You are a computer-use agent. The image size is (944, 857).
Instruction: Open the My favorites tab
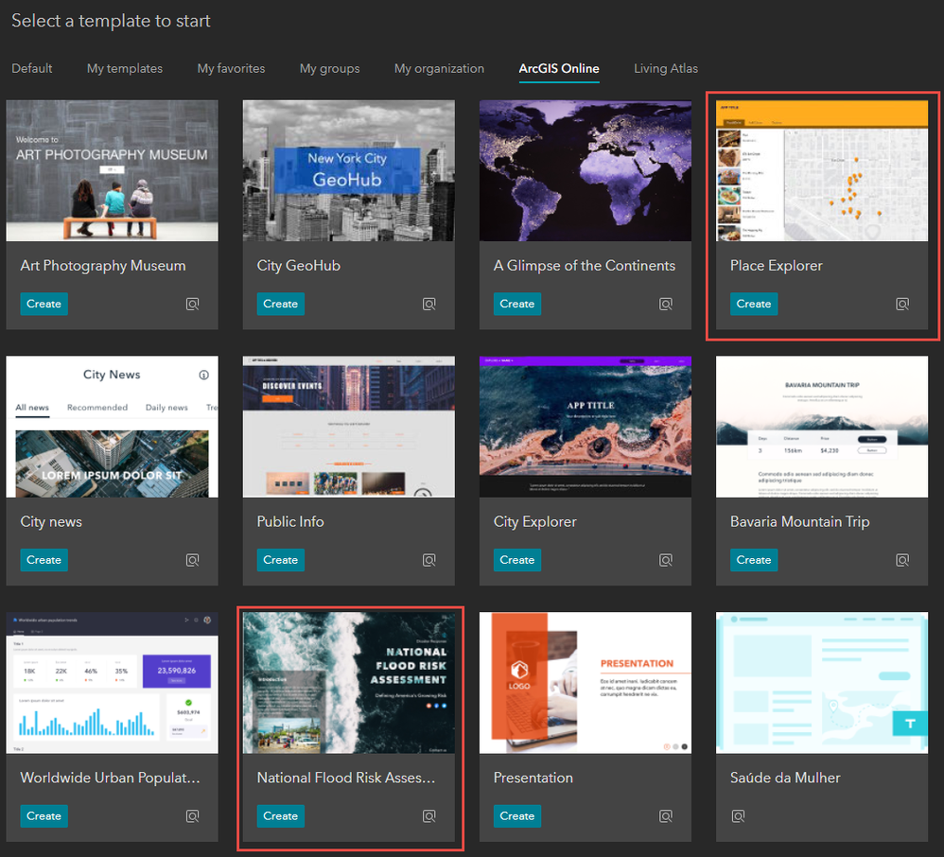(231, 69)
